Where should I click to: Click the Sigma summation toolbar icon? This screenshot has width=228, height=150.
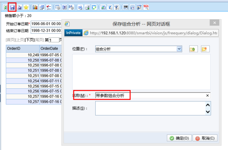[x=64, y=7]
